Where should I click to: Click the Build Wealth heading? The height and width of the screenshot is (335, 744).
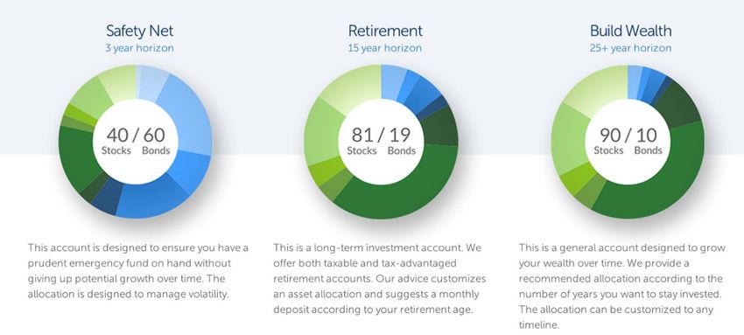(x=630, y=31)
